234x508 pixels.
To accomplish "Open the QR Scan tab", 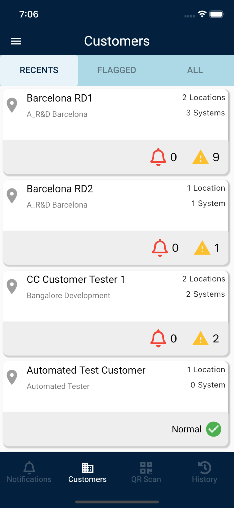I will (146, 472).
